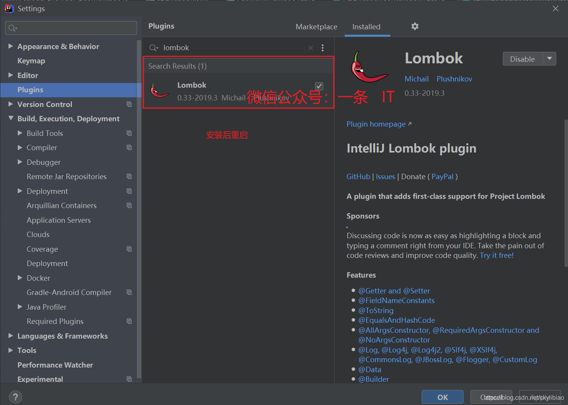This screenshot has height=405, width=568.
Task: Open the @ToString feature link
Action: [x=376, y=310]
